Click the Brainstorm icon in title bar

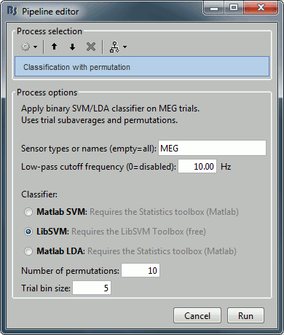12,11
